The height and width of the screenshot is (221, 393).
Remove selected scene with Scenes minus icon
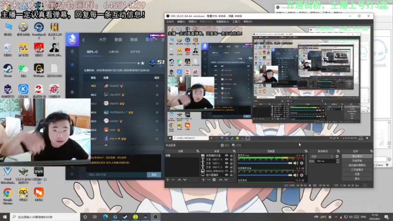(x=173, y=180)
